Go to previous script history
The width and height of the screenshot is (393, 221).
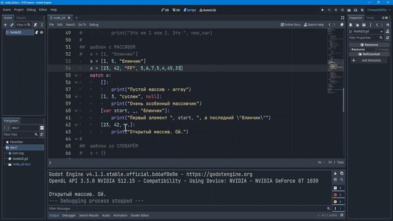(x=330, y=25)
